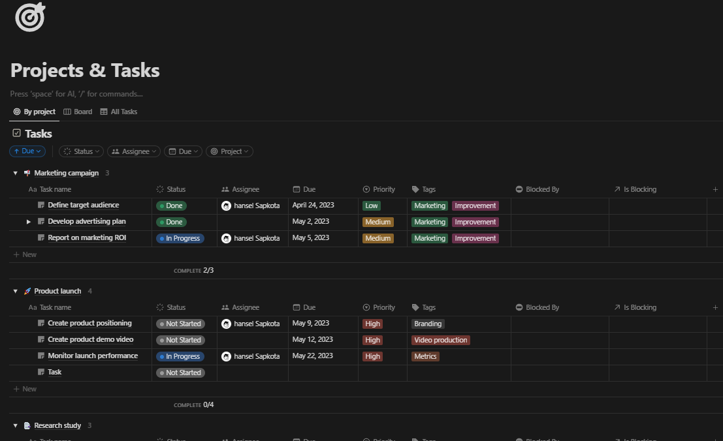Click hansel Sapkota's avatar in Report on marketing ROI
723x441 pixels.
(226, 237)
